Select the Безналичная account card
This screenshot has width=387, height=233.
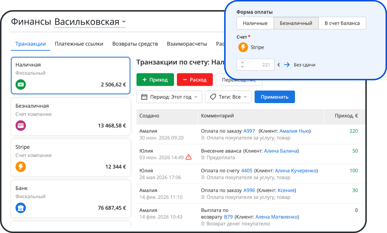[x=71, y=117]
